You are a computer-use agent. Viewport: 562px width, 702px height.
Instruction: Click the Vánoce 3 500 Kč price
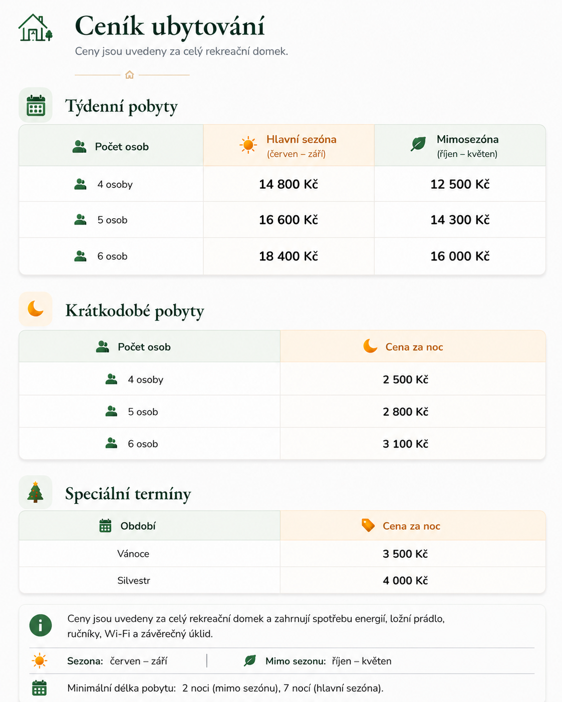coord(405,554)
